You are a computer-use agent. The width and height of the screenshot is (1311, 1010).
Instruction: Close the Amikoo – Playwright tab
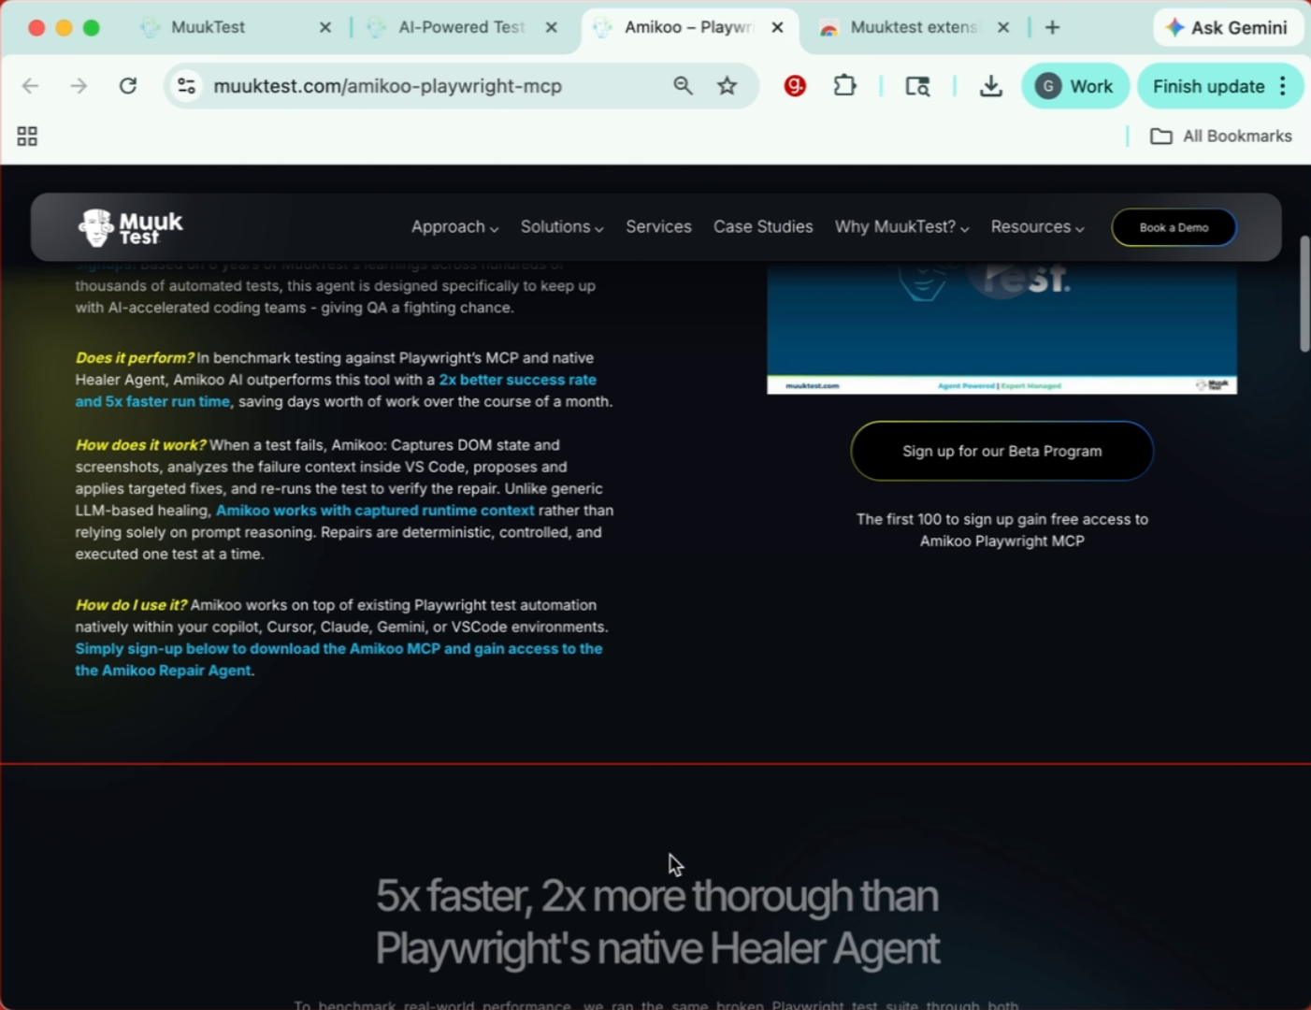(x=778, y=28)
